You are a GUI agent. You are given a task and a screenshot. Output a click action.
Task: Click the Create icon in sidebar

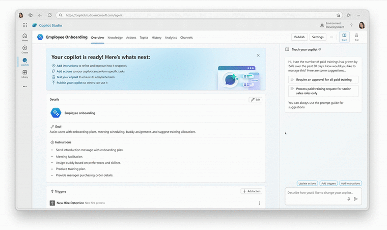tap(24, 49)
